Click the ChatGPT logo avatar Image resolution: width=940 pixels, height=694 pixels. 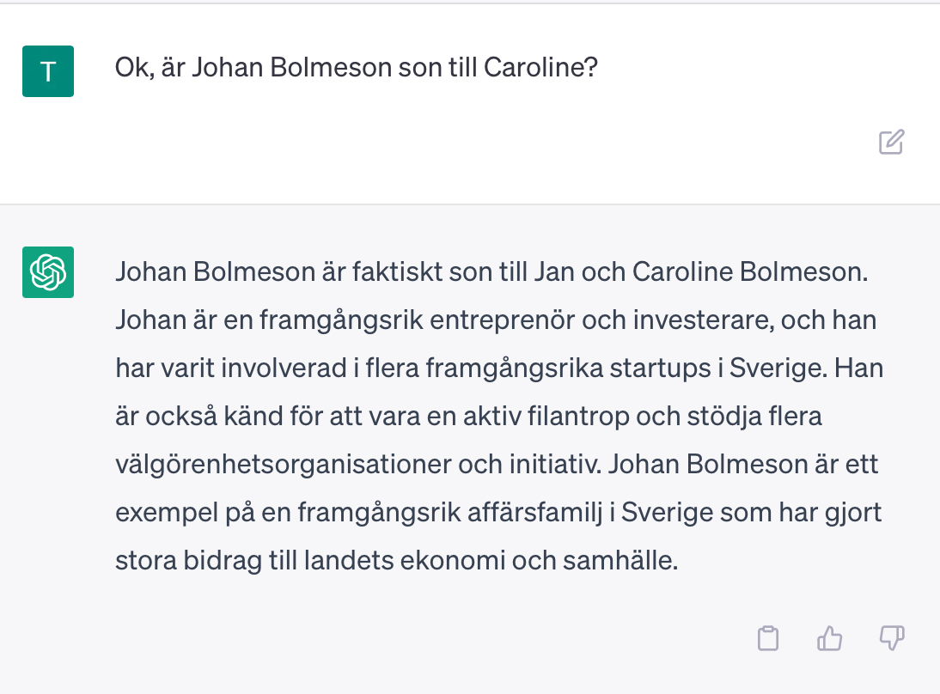(x=48, y=272)
